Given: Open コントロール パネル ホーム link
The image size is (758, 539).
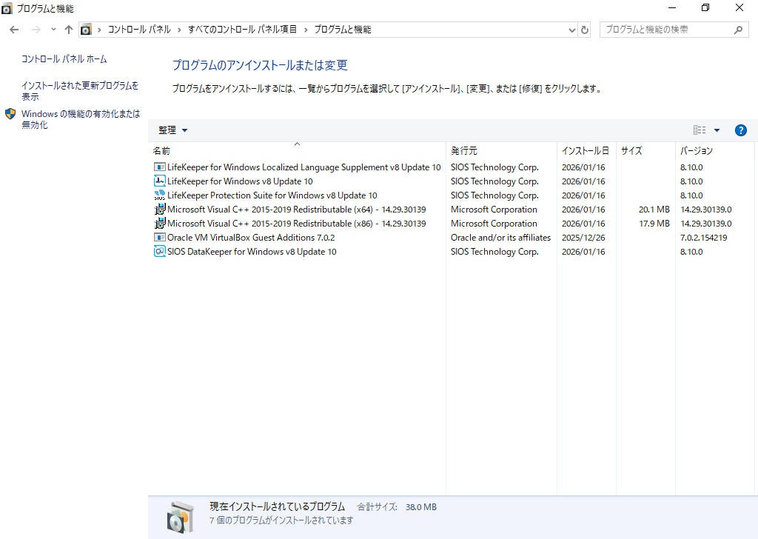Looking at the screenshot, I should [64, 59].
